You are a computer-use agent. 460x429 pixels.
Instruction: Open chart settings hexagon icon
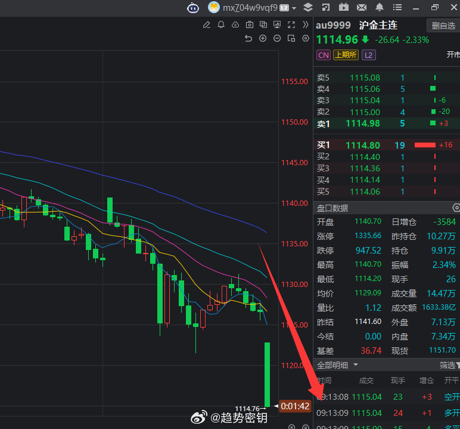[x=306, y=38]
